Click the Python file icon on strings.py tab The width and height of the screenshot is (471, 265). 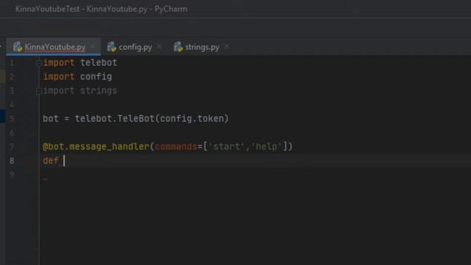click(178, 47)
